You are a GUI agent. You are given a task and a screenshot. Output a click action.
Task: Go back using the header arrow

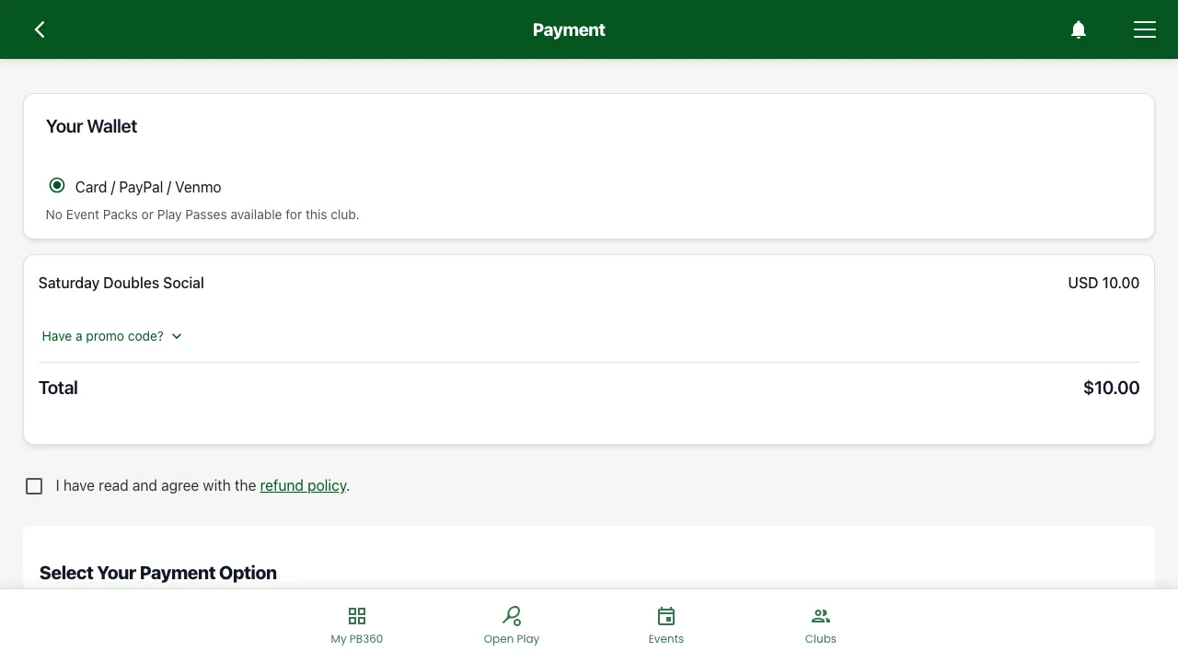(40, 29)
